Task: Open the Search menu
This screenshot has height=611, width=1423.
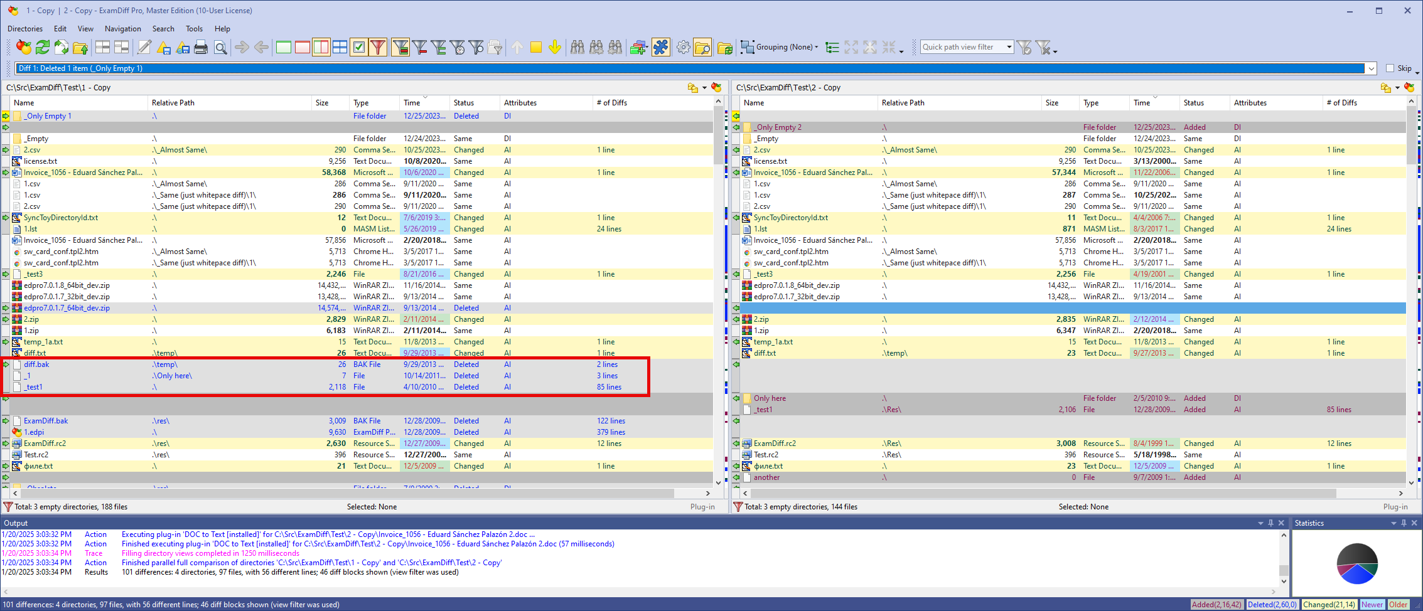Action: point(163,29)
